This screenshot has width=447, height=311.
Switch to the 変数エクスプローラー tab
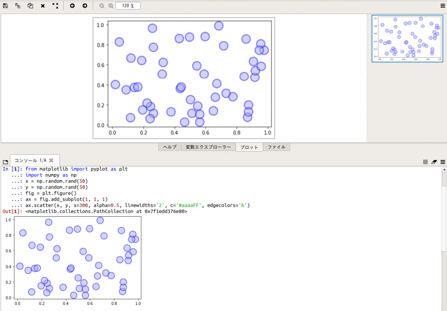coord(208,147)
